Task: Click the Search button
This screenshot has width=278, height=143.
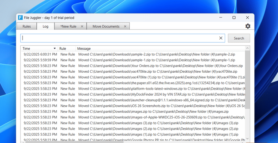Action: [239, 38]
